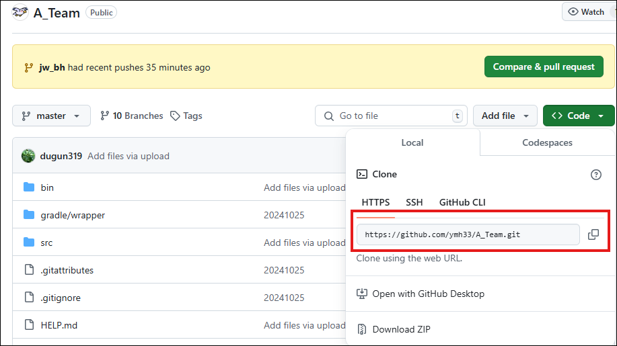Open the A_Team repository name link
This screenshot has height=346, width=617.
click(x=57, y=13)
